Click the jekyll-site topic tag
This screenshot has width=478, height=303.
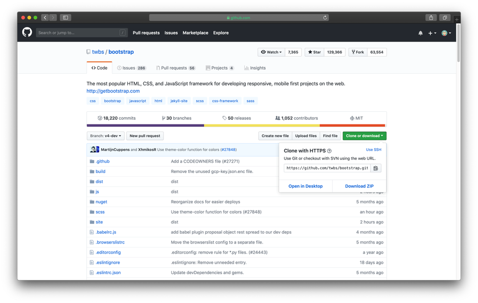pos(179,101)
